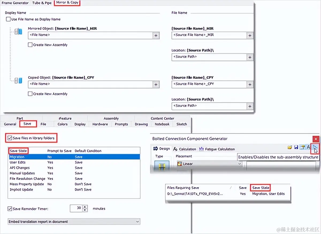Click plus button beside Copied Object Source Path field
This screenshot has height=234, width=321.
point(250,106)
